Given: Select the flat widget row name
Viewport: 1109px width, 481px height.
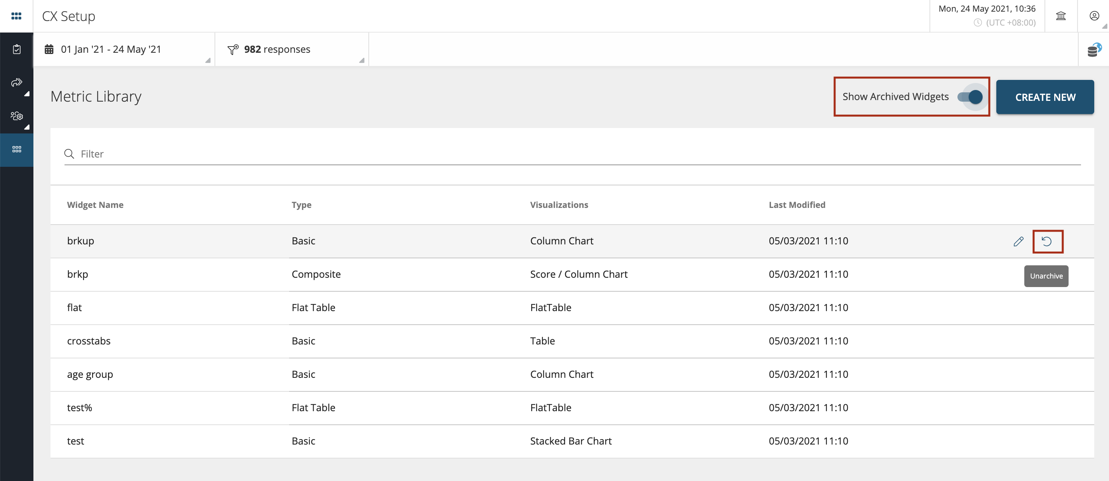Looking at the screenshot, I should coord(75,307).
